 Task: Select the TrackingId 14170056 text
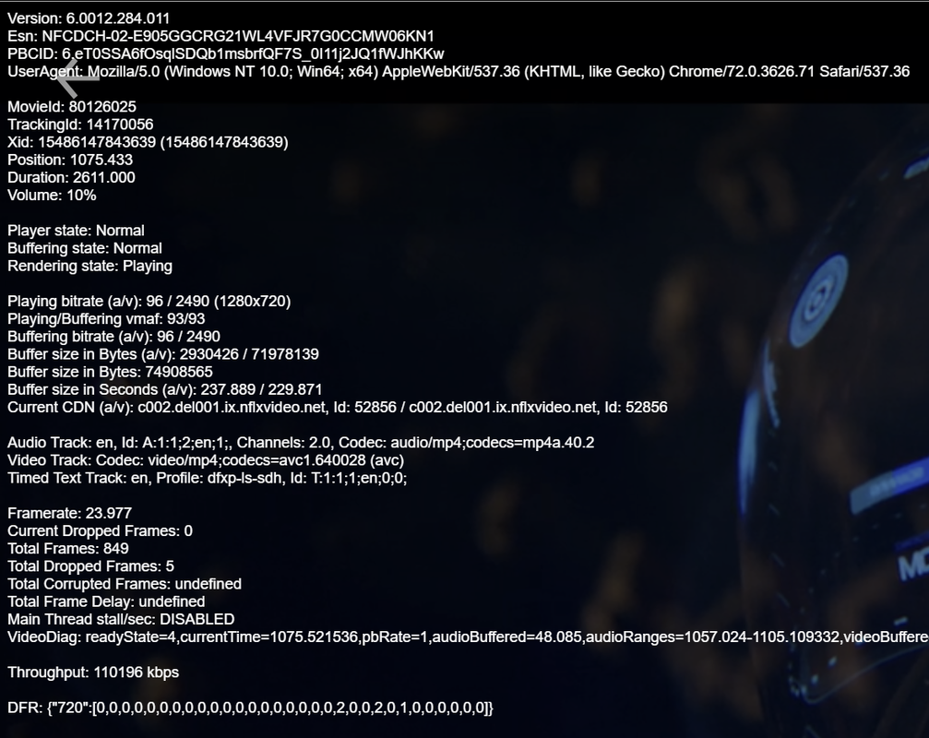pos(80,125)
